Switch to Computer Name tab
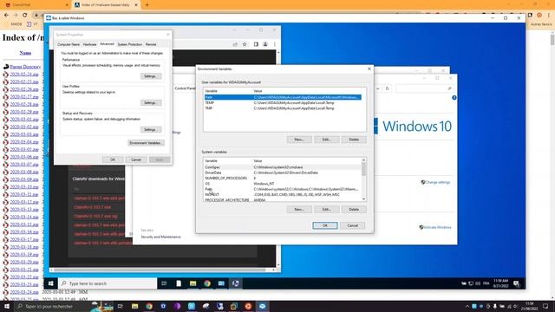 pos(69,44)
